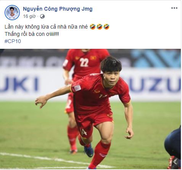Click the number 22 on the jersey

tap(84, 63)
